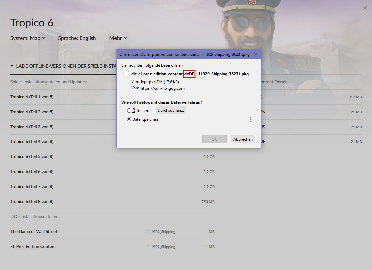Click 3.9 GB size of Teil 6

(x=209, y=172)
